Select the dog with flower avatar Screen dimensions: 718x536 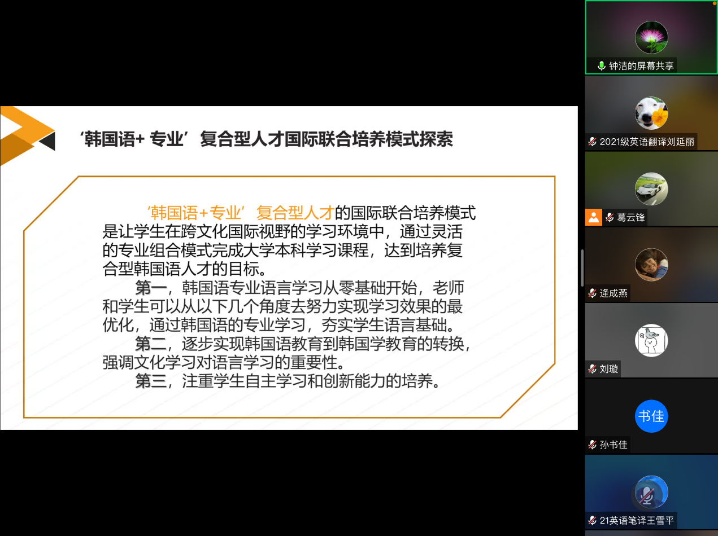[651, 113]
